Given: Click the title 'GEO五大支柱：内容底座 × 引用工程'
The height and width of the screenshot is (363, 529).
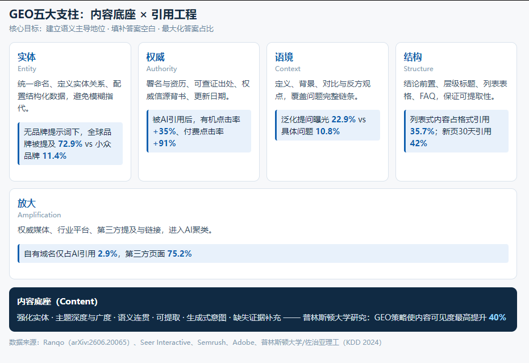Looking at the screenshot, I should 103,15.
